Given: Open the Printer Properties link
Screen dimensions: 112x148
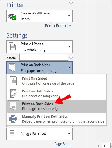Looking at the screenshot, I should tap(58, 26).
